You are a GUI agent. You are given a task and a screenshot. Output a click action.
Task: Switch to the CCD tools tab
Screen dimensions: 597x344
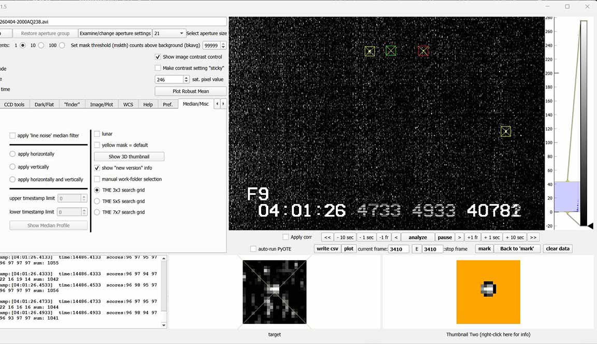pyautogui.click(x=14, y=104)
